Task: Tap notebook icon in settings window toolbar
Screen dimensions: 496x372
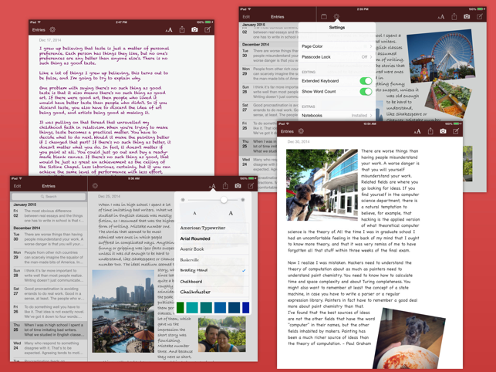Action: tap(324, 16)
